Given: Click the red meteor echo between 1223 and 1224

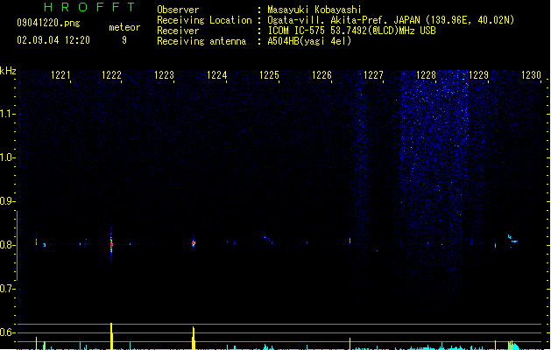Looking at the screenshot, I should (194, 243).
